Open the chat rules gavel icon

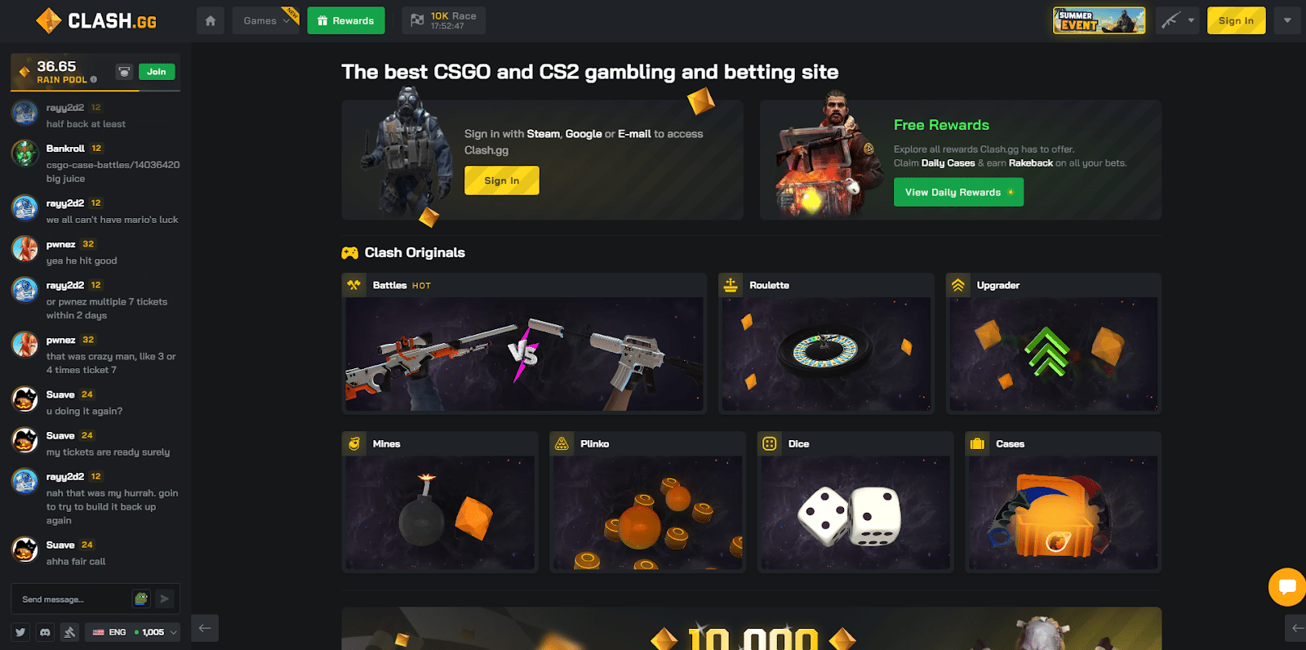tap(69, 632)
